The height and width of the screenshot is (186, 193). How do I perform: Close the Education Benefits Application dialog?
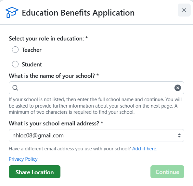coord(184,10)
